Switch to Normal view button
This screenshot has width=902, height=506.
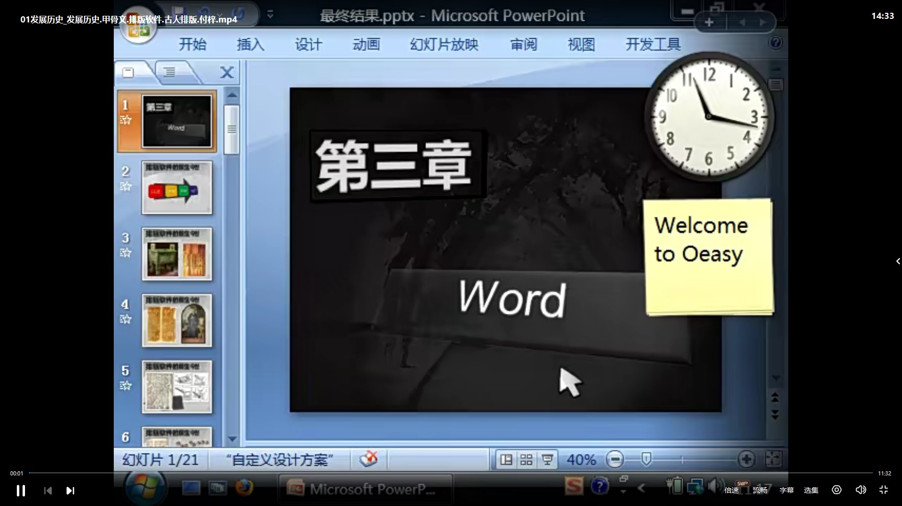pos(506,460)
